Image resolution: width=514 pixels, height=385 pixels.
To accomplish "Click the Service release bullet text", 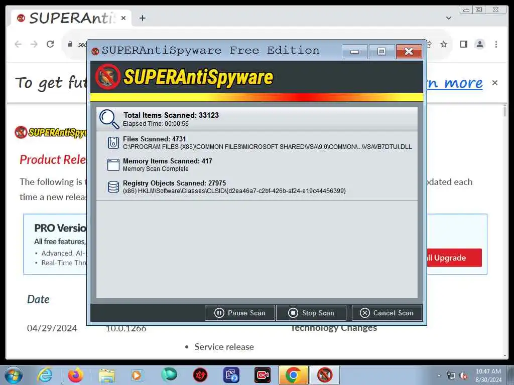I will tap(224, 347).
